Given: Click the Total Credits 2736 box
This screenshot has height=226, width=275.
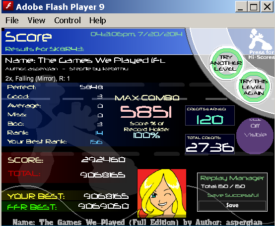Looking at the screenshot, I should click(210, 144).
